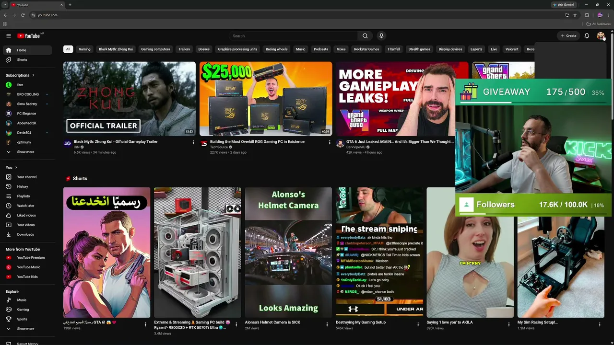Select the Gaming computers filter chip
The image size is (614, 345).
point(155,49)
